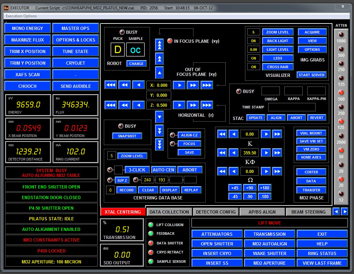Toggle CROSS HAIR in the Visualizer panel
This screenshot has height=274, width=354.
tap(278, 67)
